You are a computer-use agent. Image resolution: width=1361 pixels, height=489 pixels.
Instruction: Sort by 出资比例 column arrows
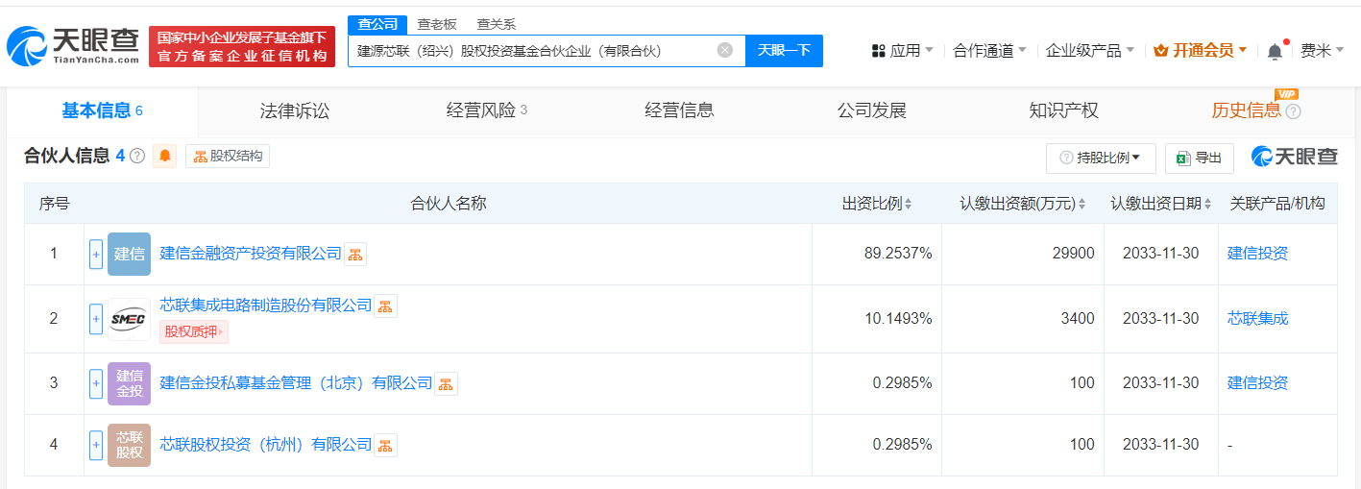(x=908, y=204)
